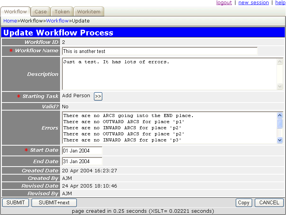
Task: Click the SUBMIT button
Action: point(16,202)
